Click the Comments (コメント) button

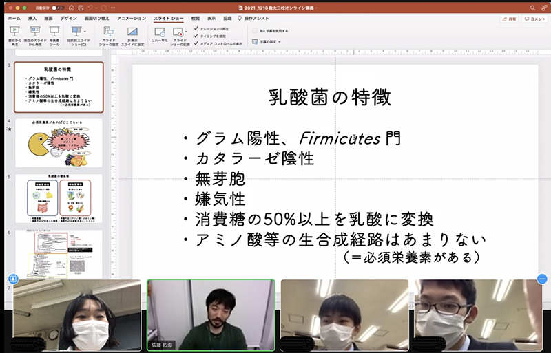(x=535, y=19)
